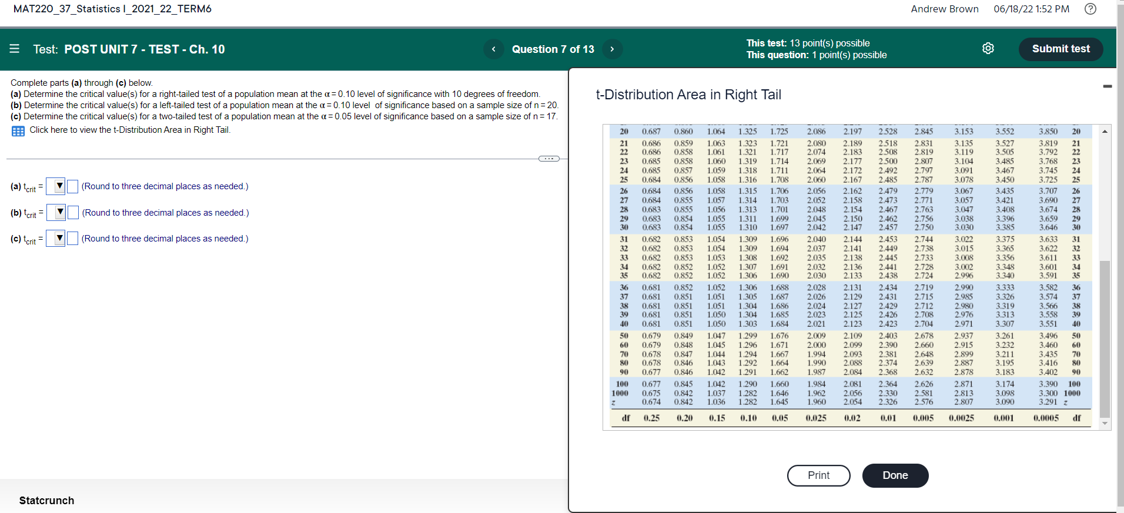The image size is (1124, 513).
Task: Click the value 1.303 in row 40
Action: (x=748, y=324)
